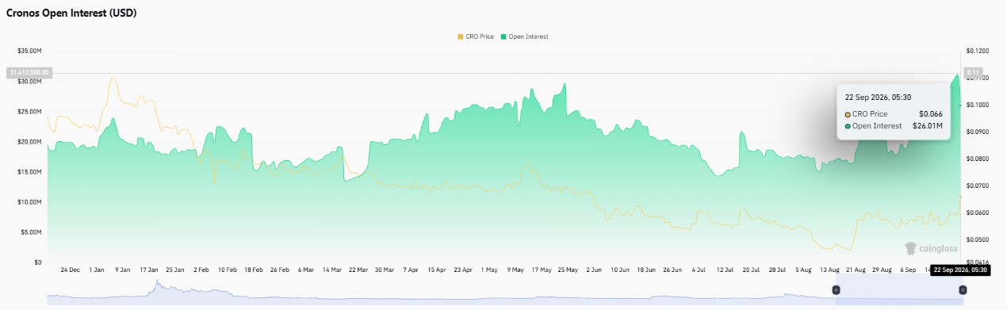The height and width of the screenshot is (310, 1007).
Task: Click the 31,412,500.00 crosshair value label
Action: coord(30,72)
